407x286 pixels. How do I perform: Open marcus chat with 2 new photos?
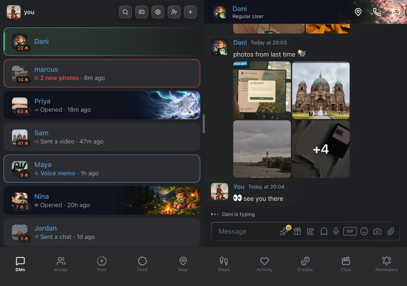point(102,73)
